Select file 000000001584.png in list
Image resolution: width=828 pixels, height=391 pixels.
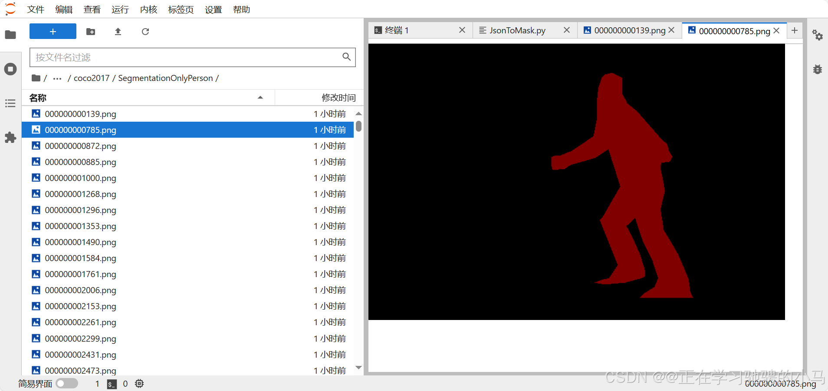(x=187, y=258)
